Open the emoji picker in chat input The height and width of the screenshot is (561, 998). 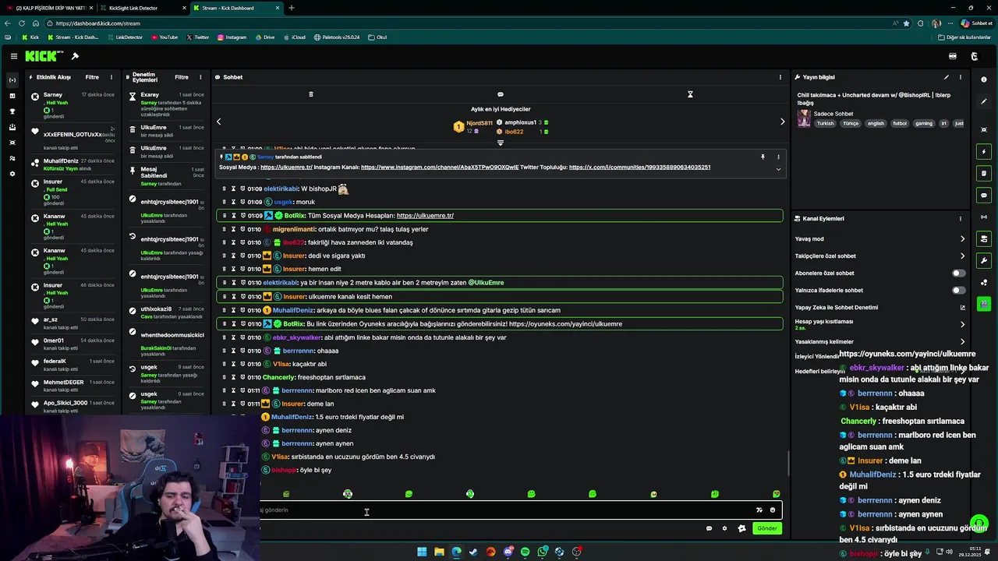coord(773,510)
